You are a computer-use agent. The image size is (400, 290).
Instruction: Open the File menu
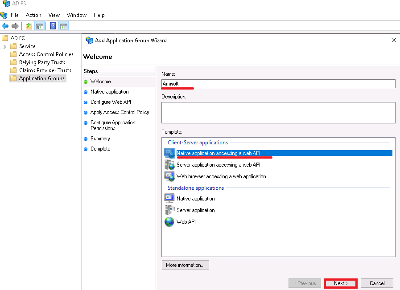15,15
